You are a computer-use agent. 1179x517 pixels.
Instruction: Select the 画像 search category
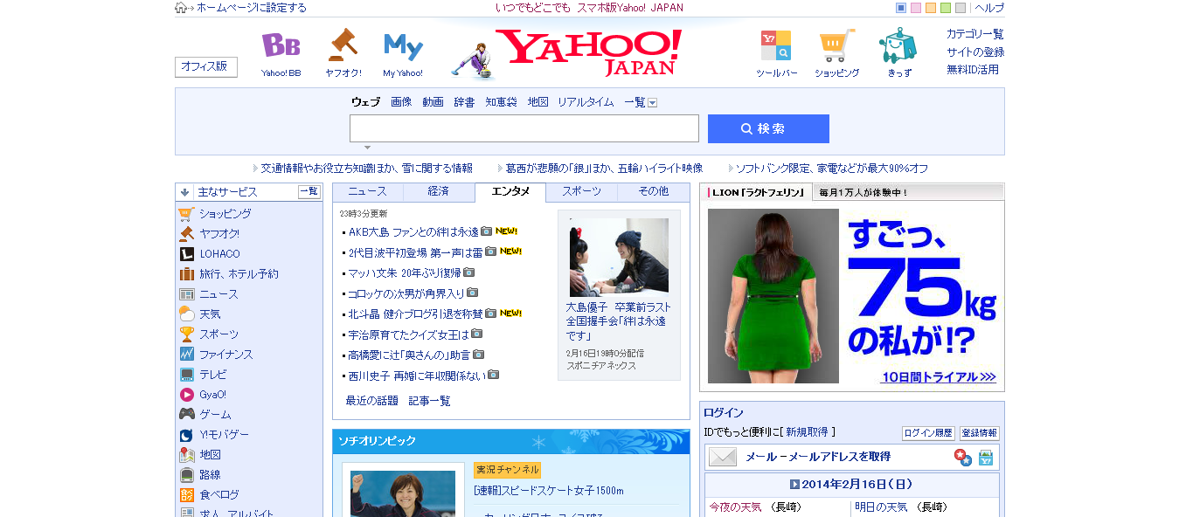[x=401, y=102]
